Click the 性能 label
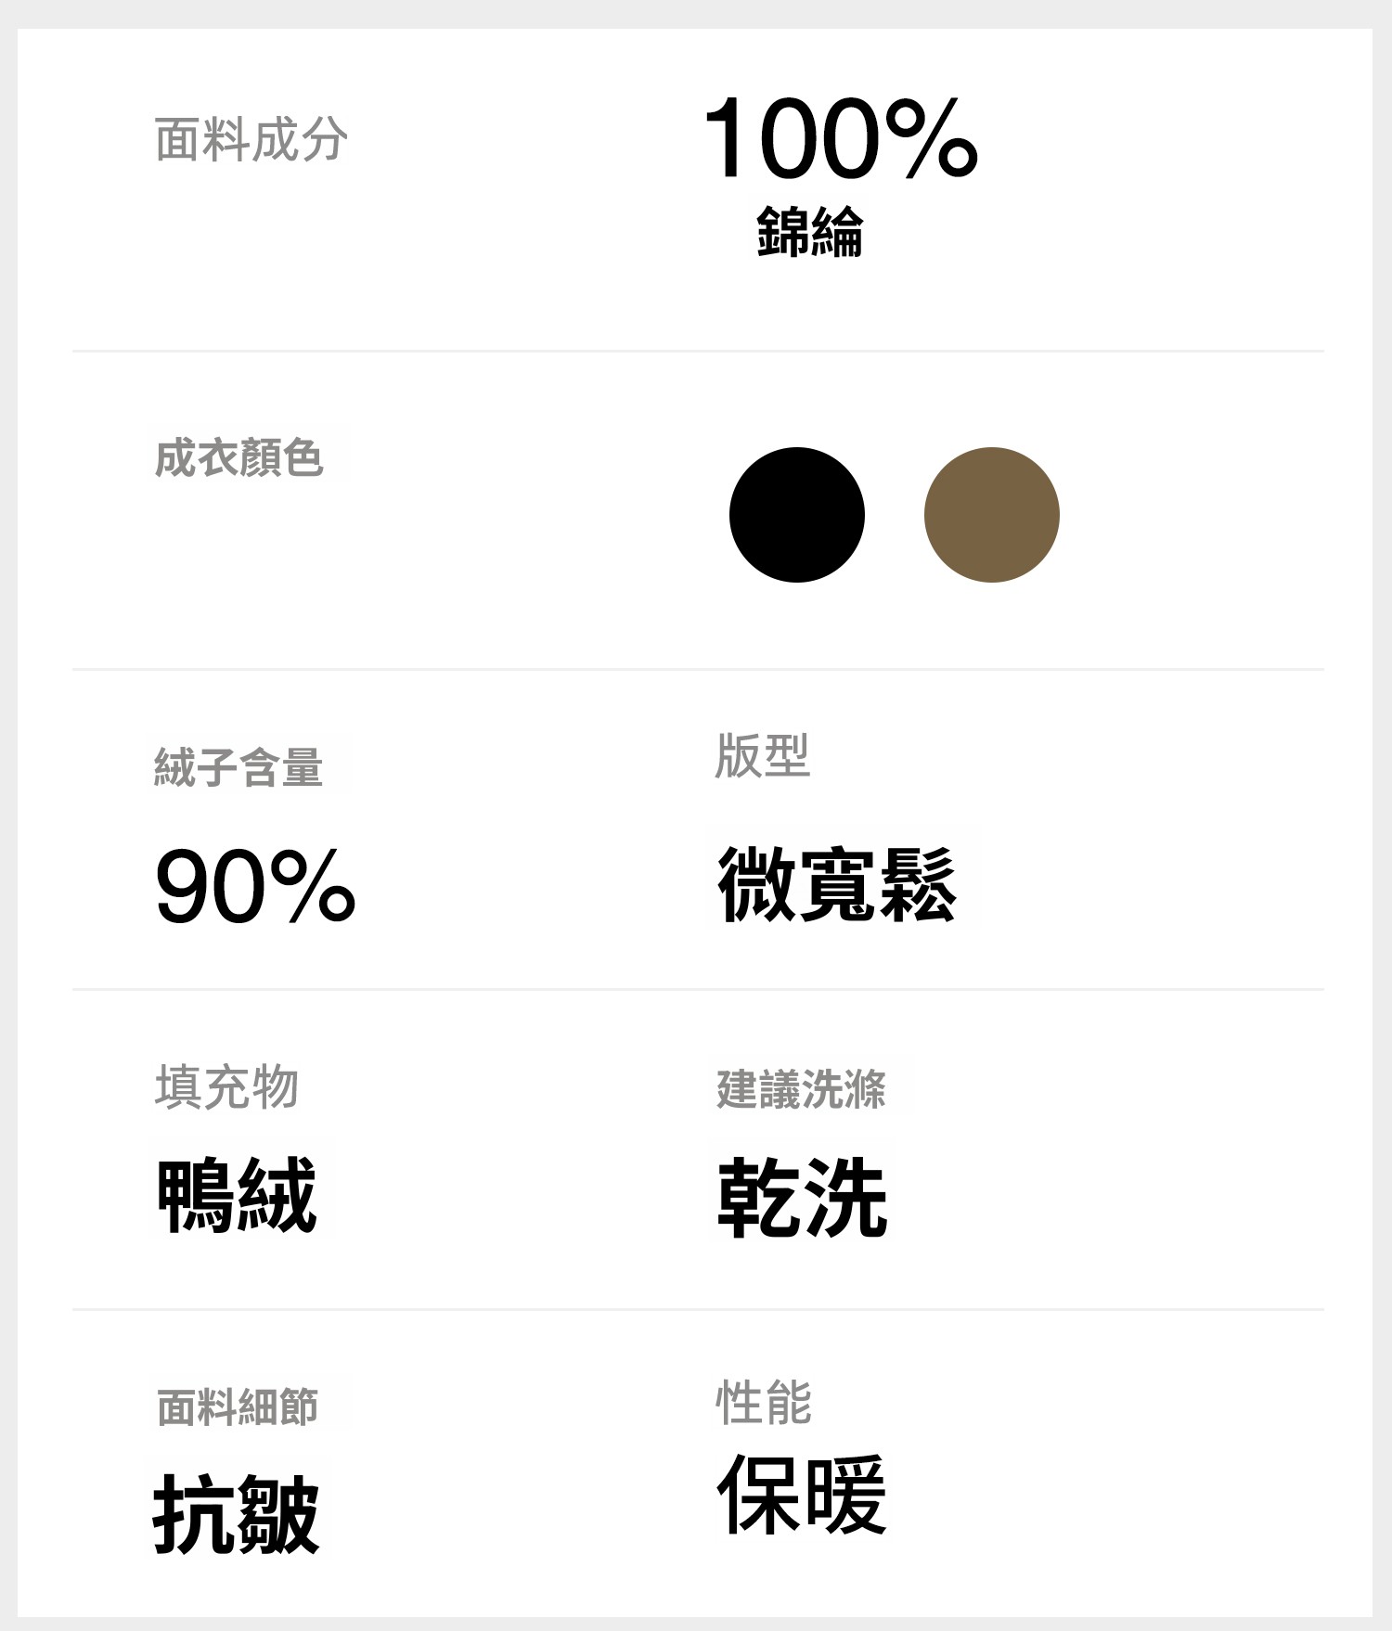Screen dimensions: 1392x1631 pyautogui.click(x=764, y=1402)
